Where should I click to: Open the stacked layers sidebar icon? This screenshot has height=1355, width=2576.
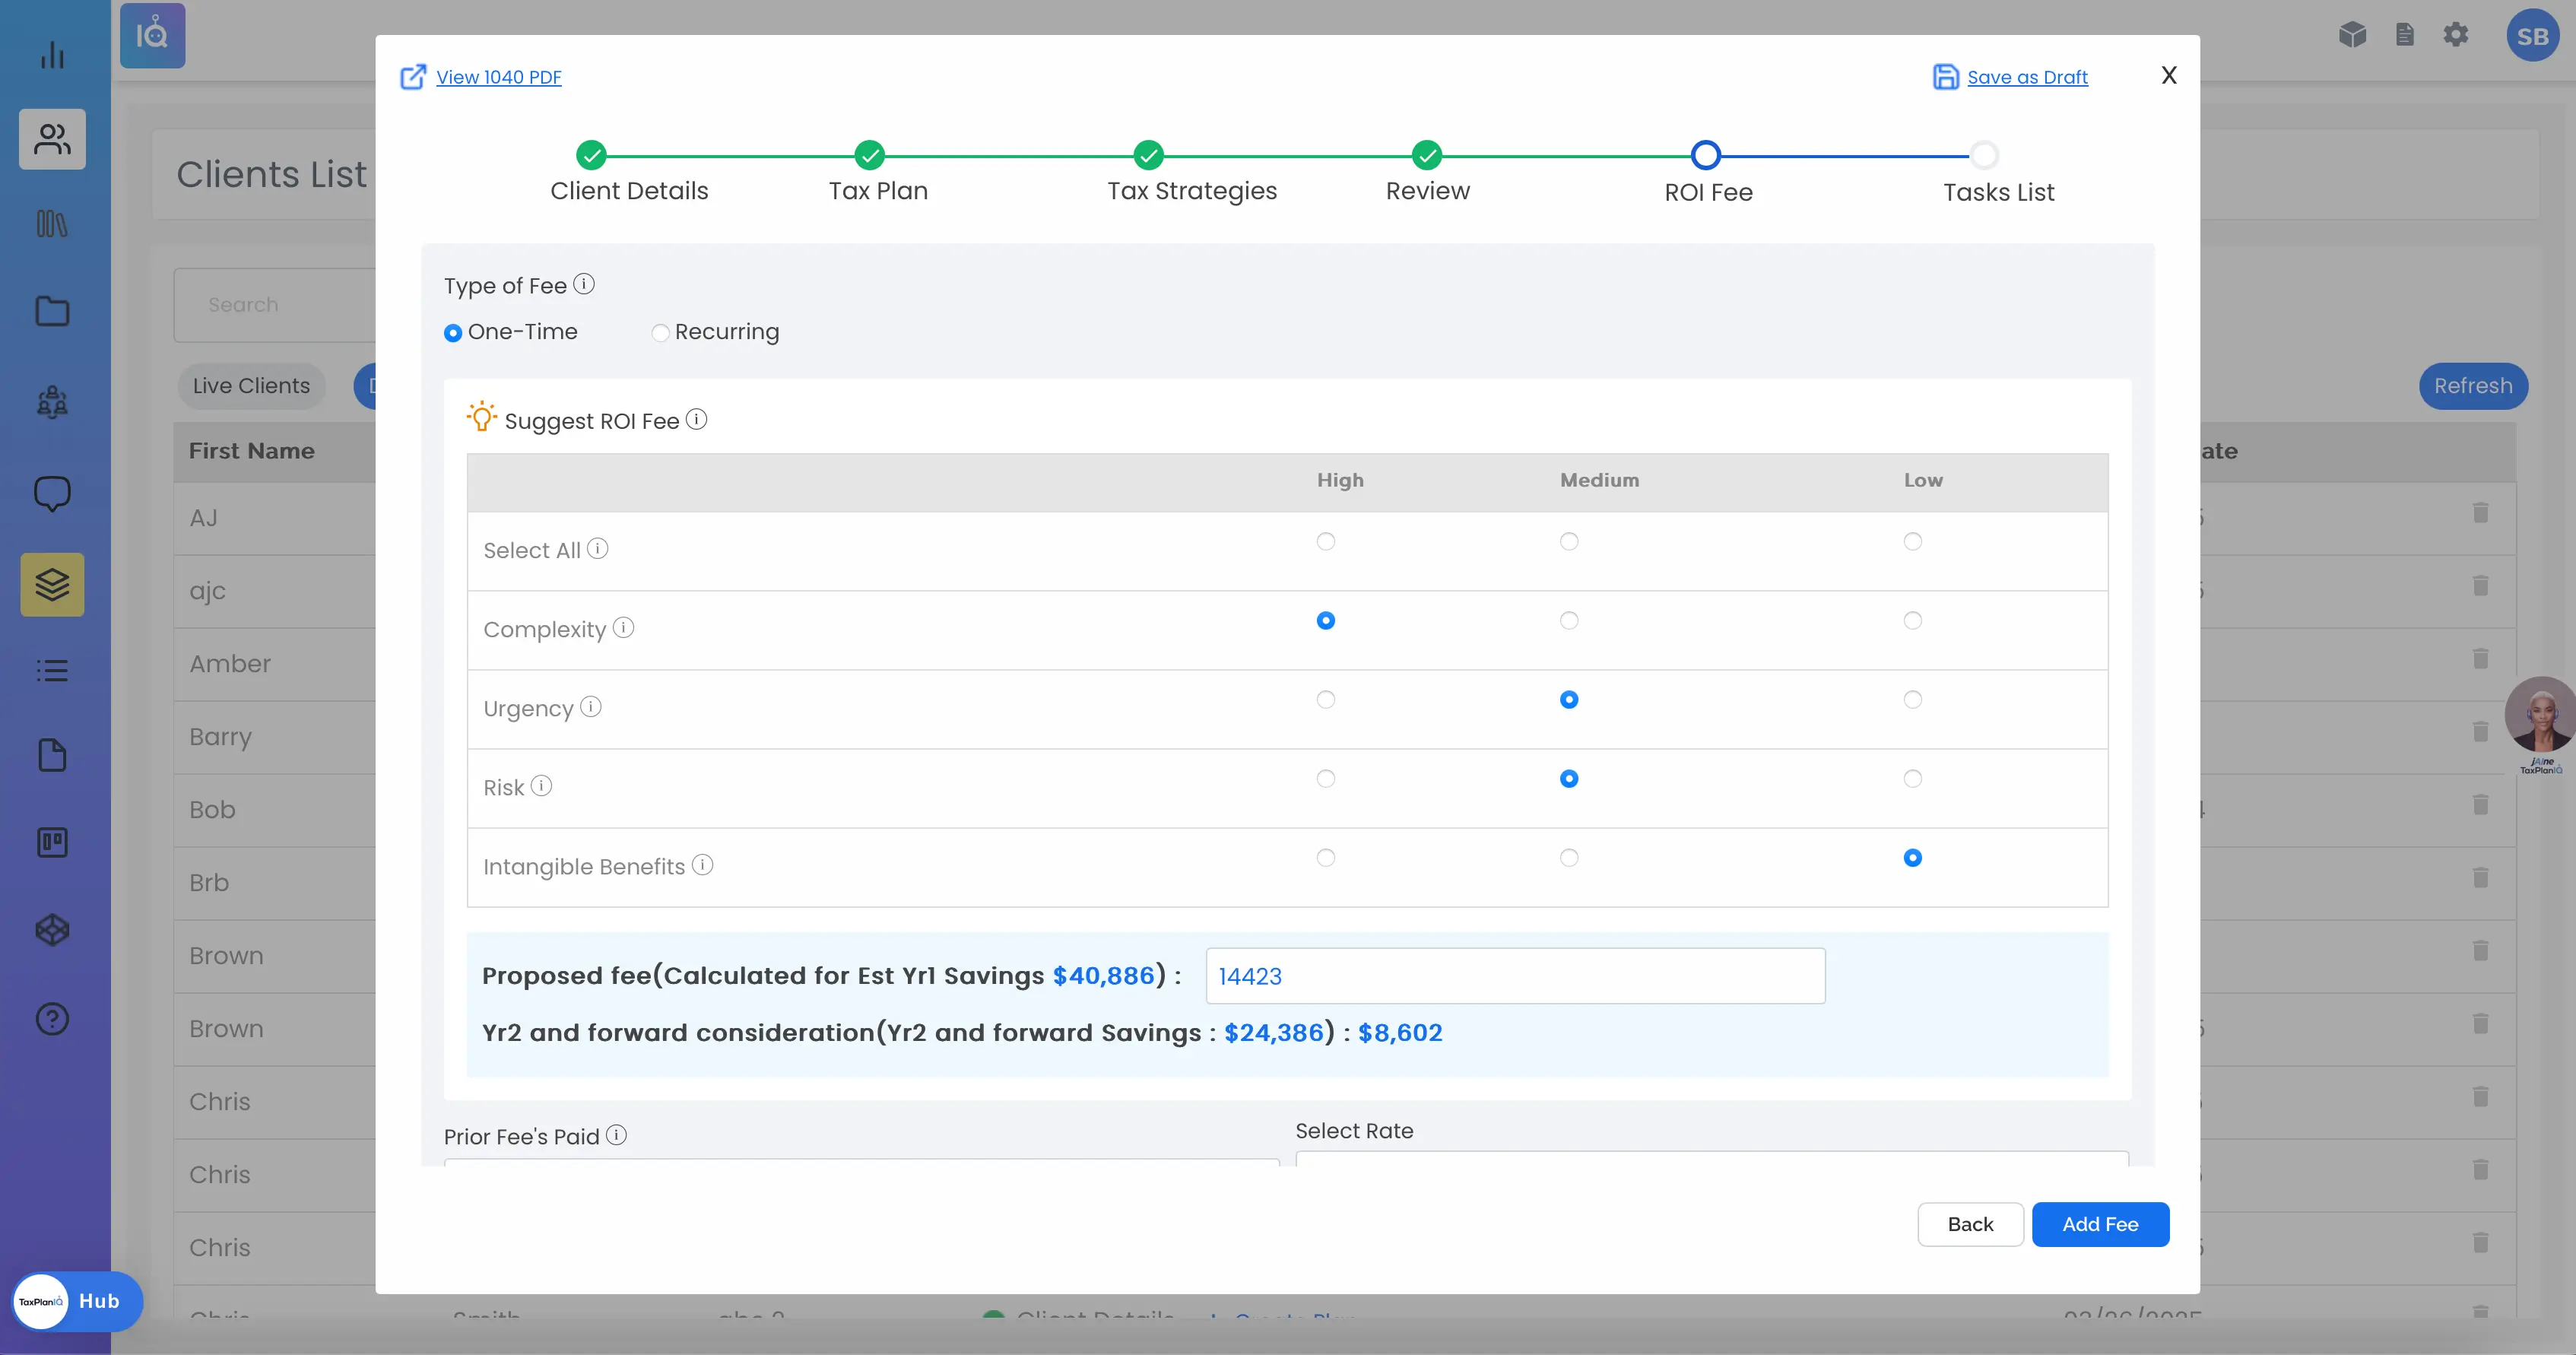[52, 584]
